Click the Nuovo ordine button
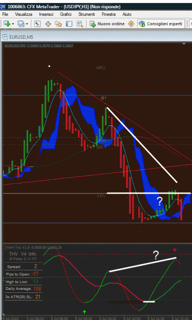Image resolution: width=192 pixels, height=320 pixels. tap(107, 24)
